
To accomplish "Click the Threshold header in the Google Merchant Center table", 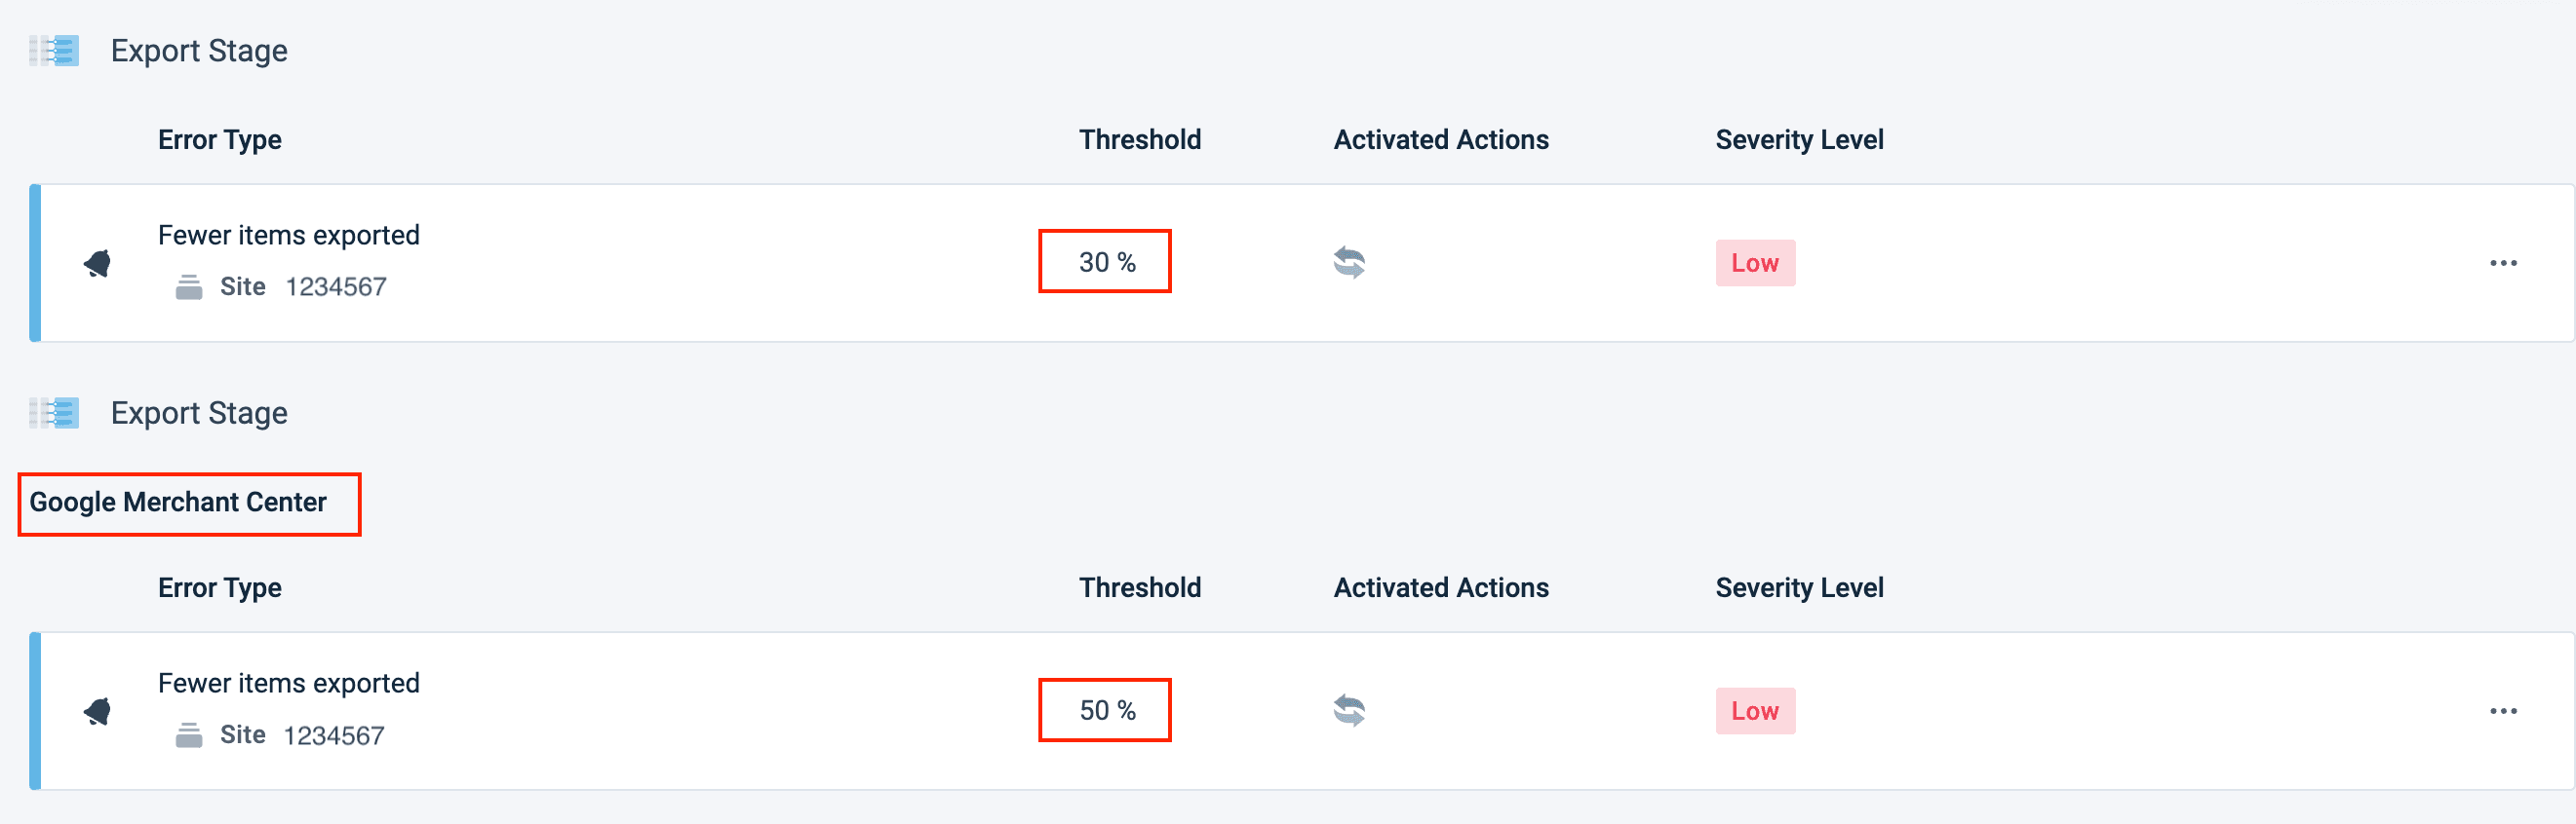I will tap(1140, 588).
